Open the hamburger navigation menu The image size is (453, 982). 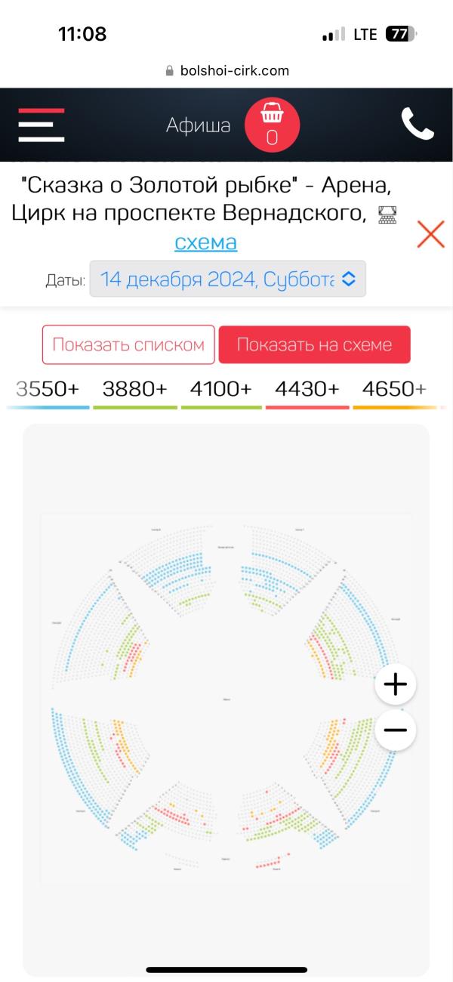(41, 125)
